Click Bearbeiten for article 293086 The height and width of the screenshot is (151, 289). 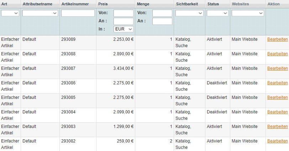point(277,83)
